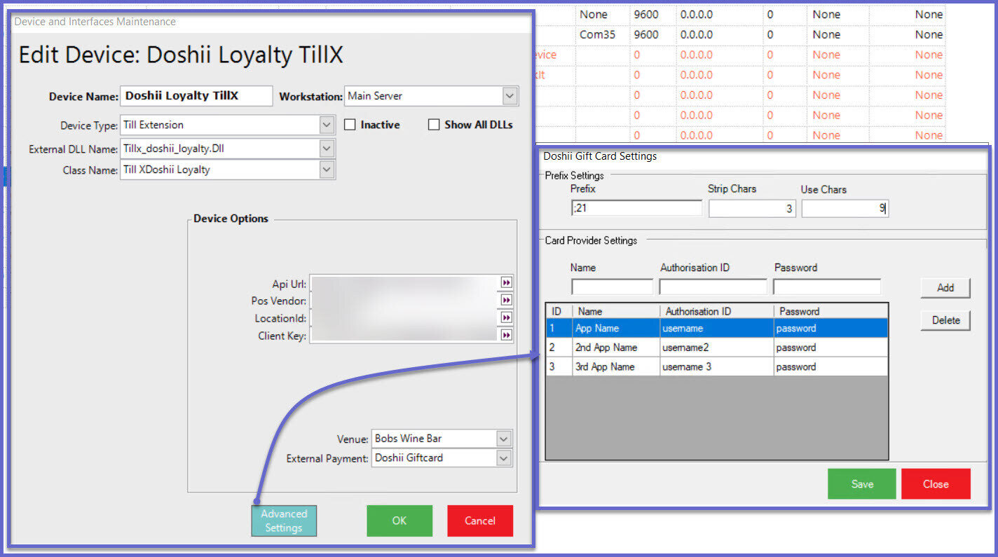This screenshot has width=998, height=557.
Task: Click the Authorisation ID column header
Action: (x=716, y=311)
